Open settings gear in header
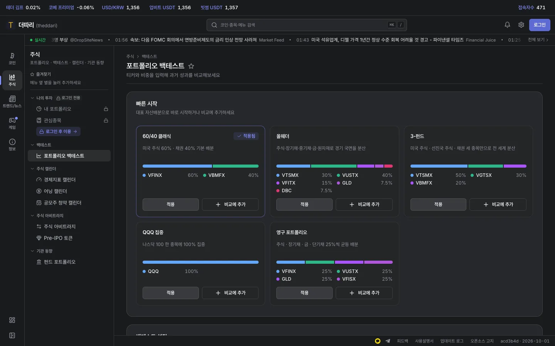Screen dimensions: 555x346 click(x=521, y=25)
